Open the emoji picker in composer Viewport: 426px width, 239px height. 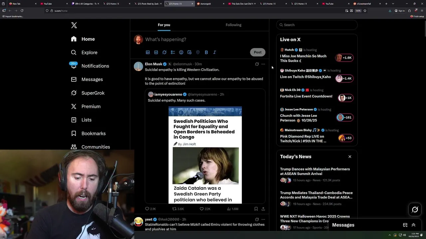[181, 52]
